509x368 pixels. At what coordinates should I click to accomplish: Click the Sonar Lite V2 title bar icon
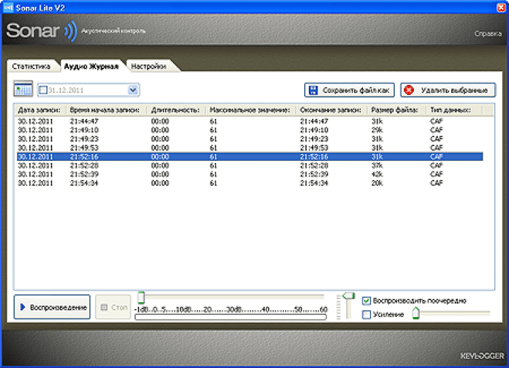point(8,7)
